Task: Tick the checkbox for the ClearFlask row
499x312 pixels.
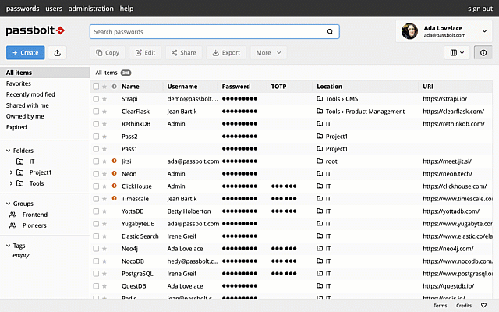Action: [x=96, y=112]
